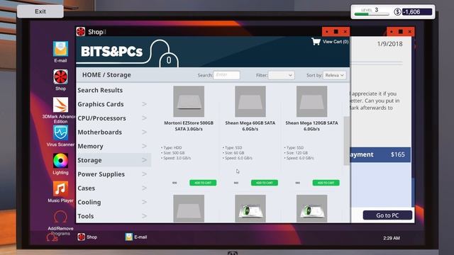454x255 pixels.
Task: Open the Sort by Relevance dropdown
Action: click(x=334, y=75)
